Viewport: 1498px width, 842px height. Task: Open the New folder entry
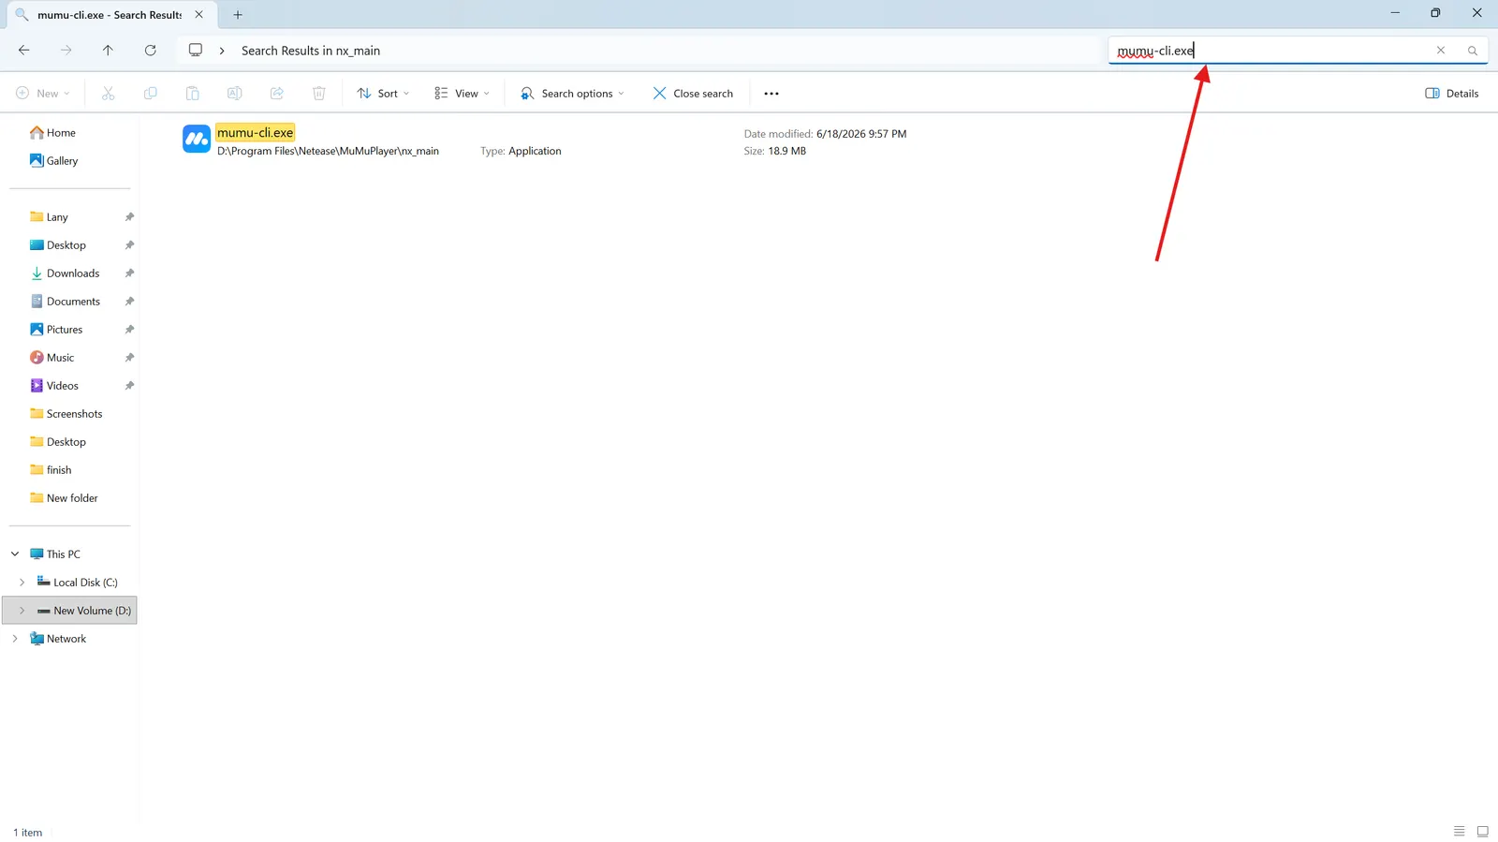coord(64,498)
